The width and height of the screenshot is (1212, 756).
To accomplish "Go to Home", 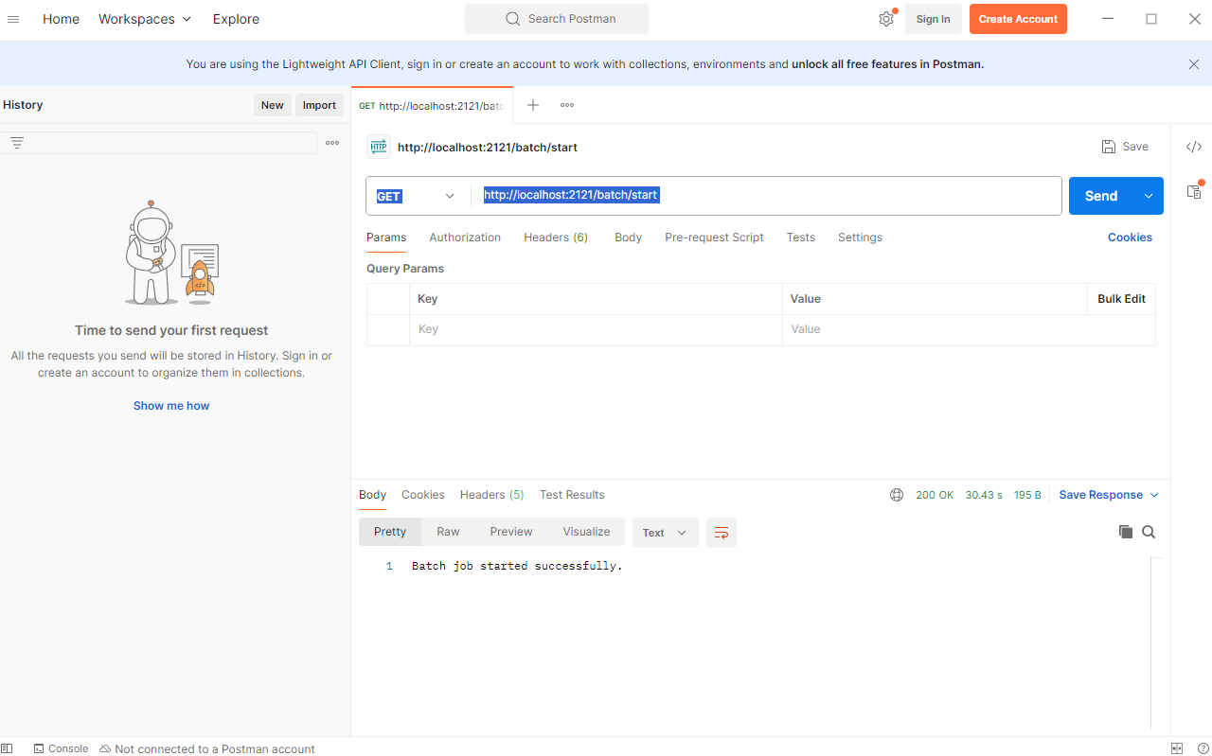I will pyautogui.click(x=61, y=19).
